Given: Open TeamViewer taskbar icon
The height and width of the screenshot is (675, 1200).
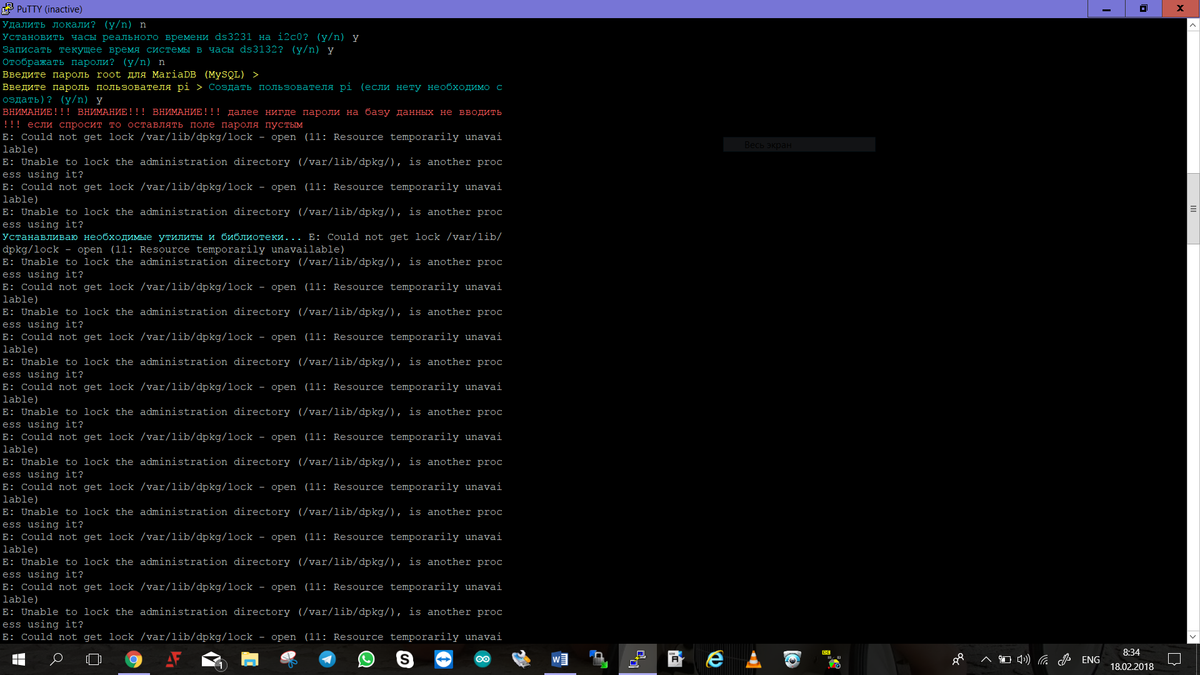Looking at the screenshot, I should click(x=444, y=659).
